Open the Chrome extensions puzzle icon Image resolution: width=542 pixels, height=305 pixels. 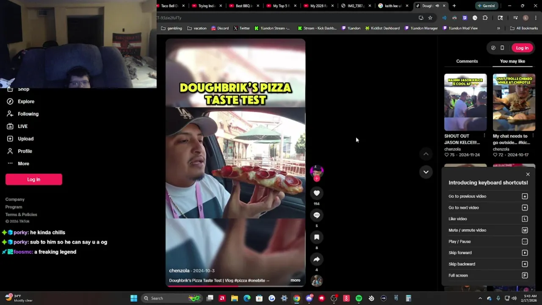[485, 18]
